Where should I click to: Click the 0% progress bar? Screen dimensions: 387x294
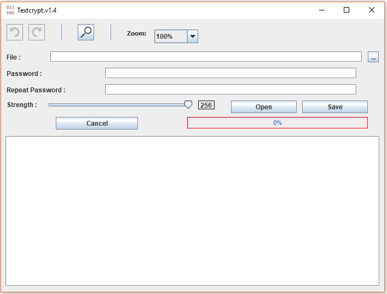[278, 123]
